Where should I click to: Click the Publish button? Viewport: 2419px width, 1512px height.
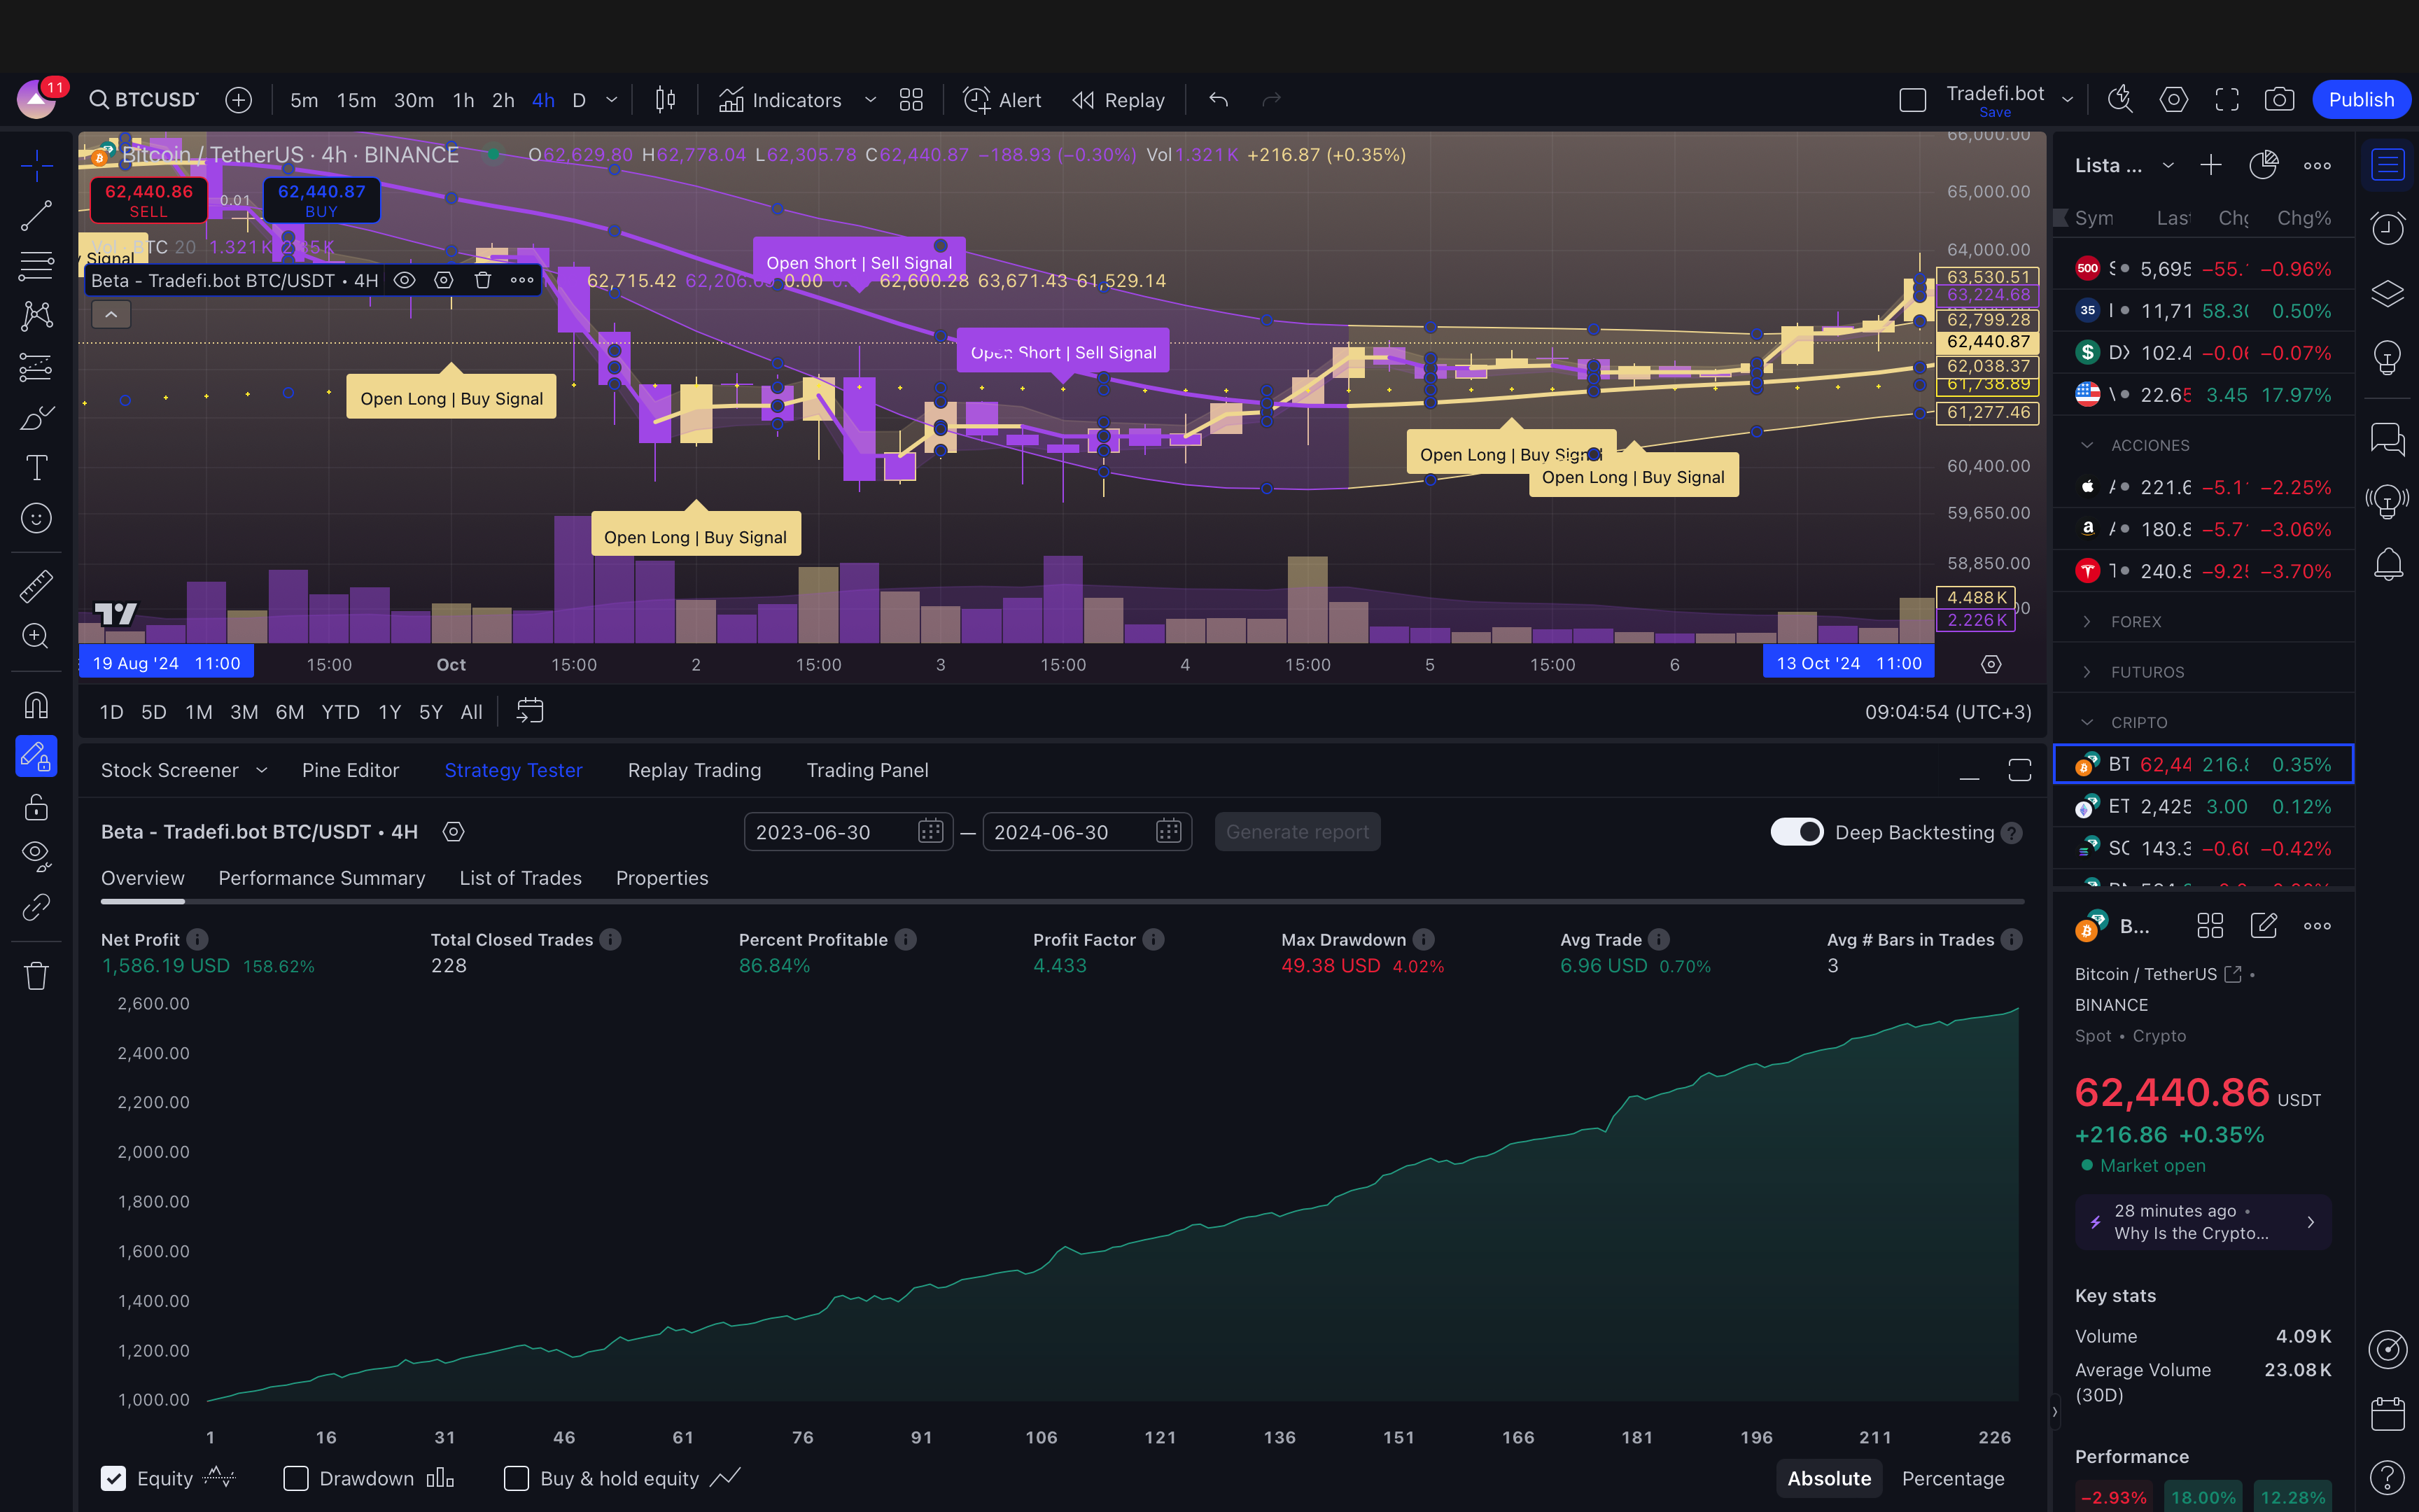pyautogui.click(x=2361, y=100)
